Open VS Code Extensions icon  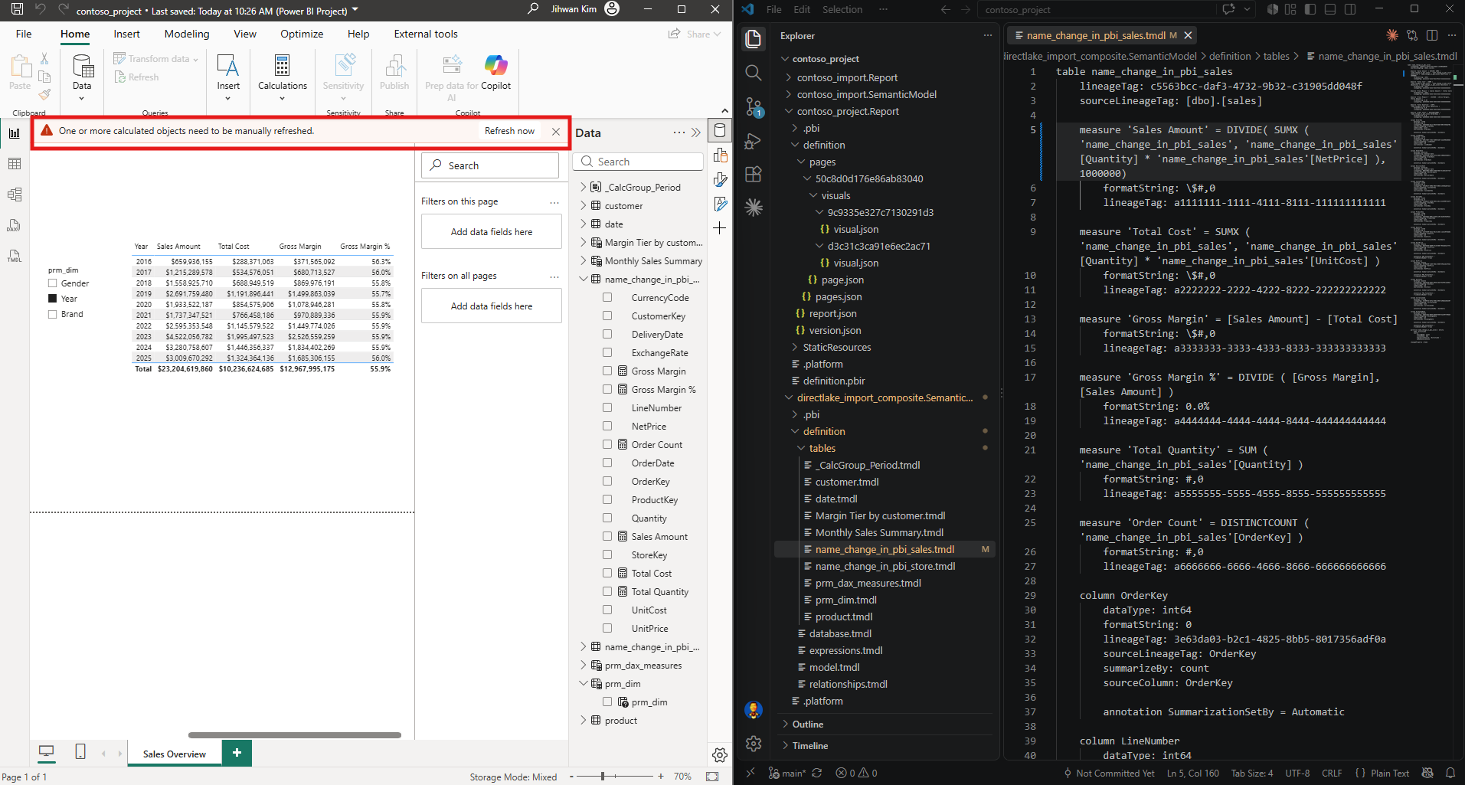(x=754, y=174)
